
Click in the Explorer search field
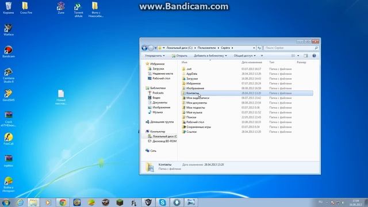click(291, 48)
